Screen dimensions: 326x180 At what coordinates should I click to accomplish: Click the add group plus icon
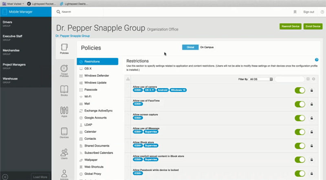[x=5, y=177]
